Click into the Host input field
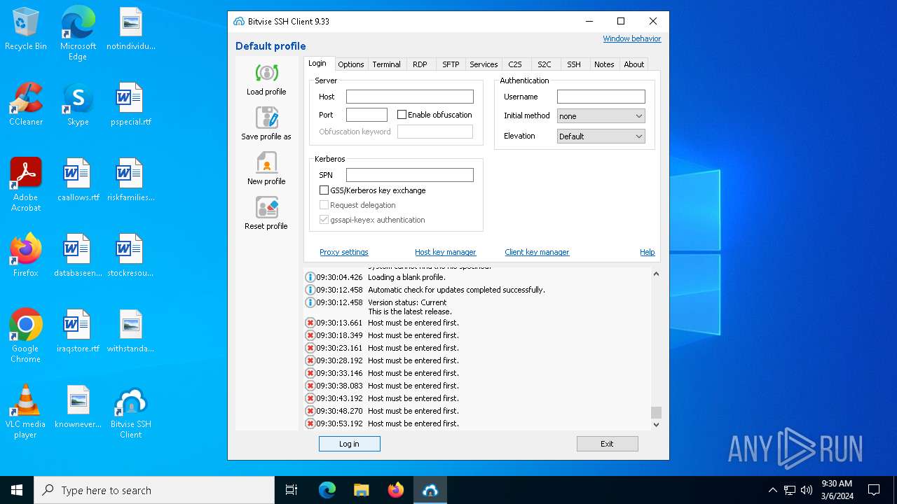Viewport: 897px width, 504px height. tap(410, 97)
